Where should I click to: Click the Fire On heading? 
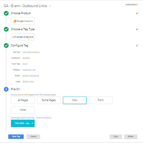[x=15, y=89]
